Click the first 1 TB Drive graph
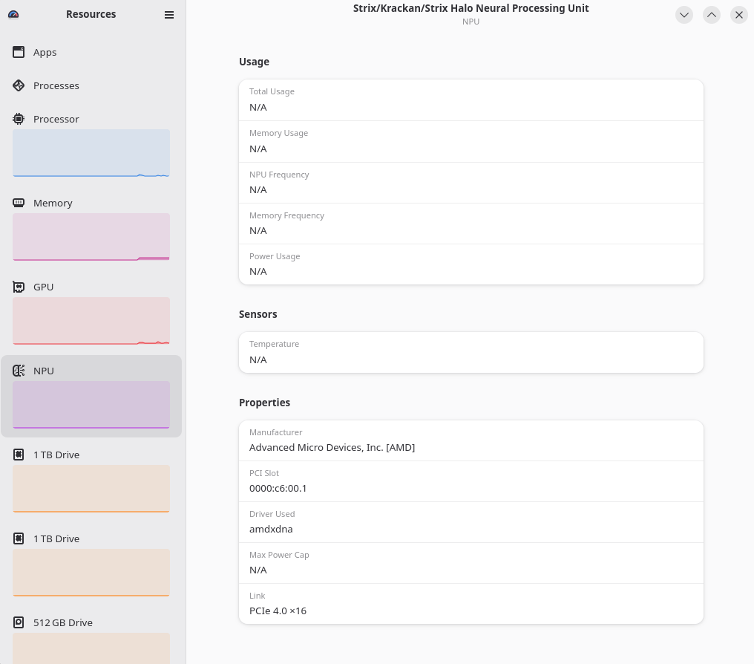Viewport: 754px width, 664px height. click(x=91, y=489)
